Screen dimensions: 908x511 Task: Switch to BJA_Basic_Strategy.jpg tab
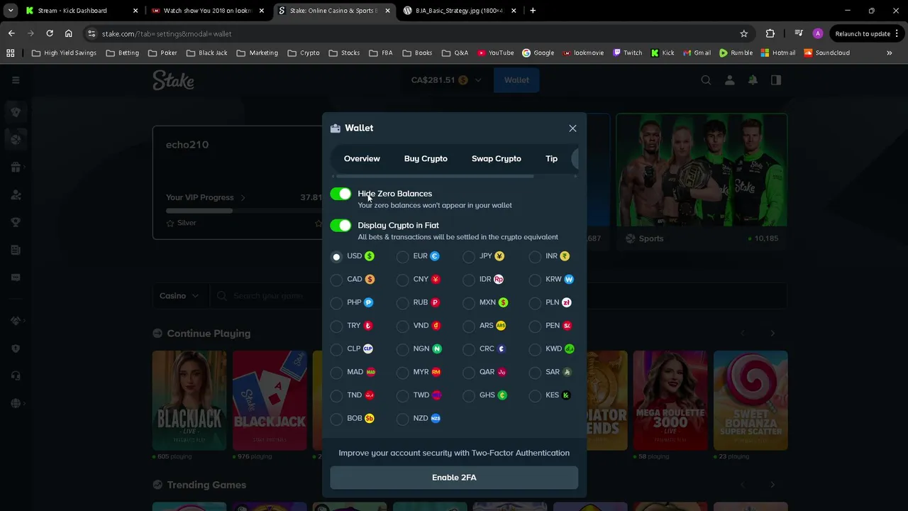[459, 11]
